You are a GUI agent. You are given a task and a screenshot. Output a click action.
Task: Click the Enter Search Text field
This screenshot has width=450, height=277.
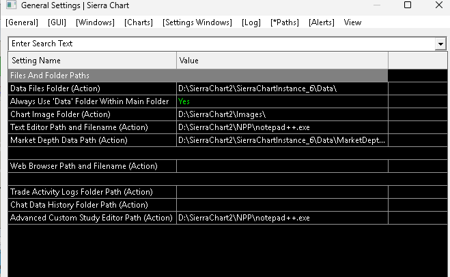click(219, 44)
